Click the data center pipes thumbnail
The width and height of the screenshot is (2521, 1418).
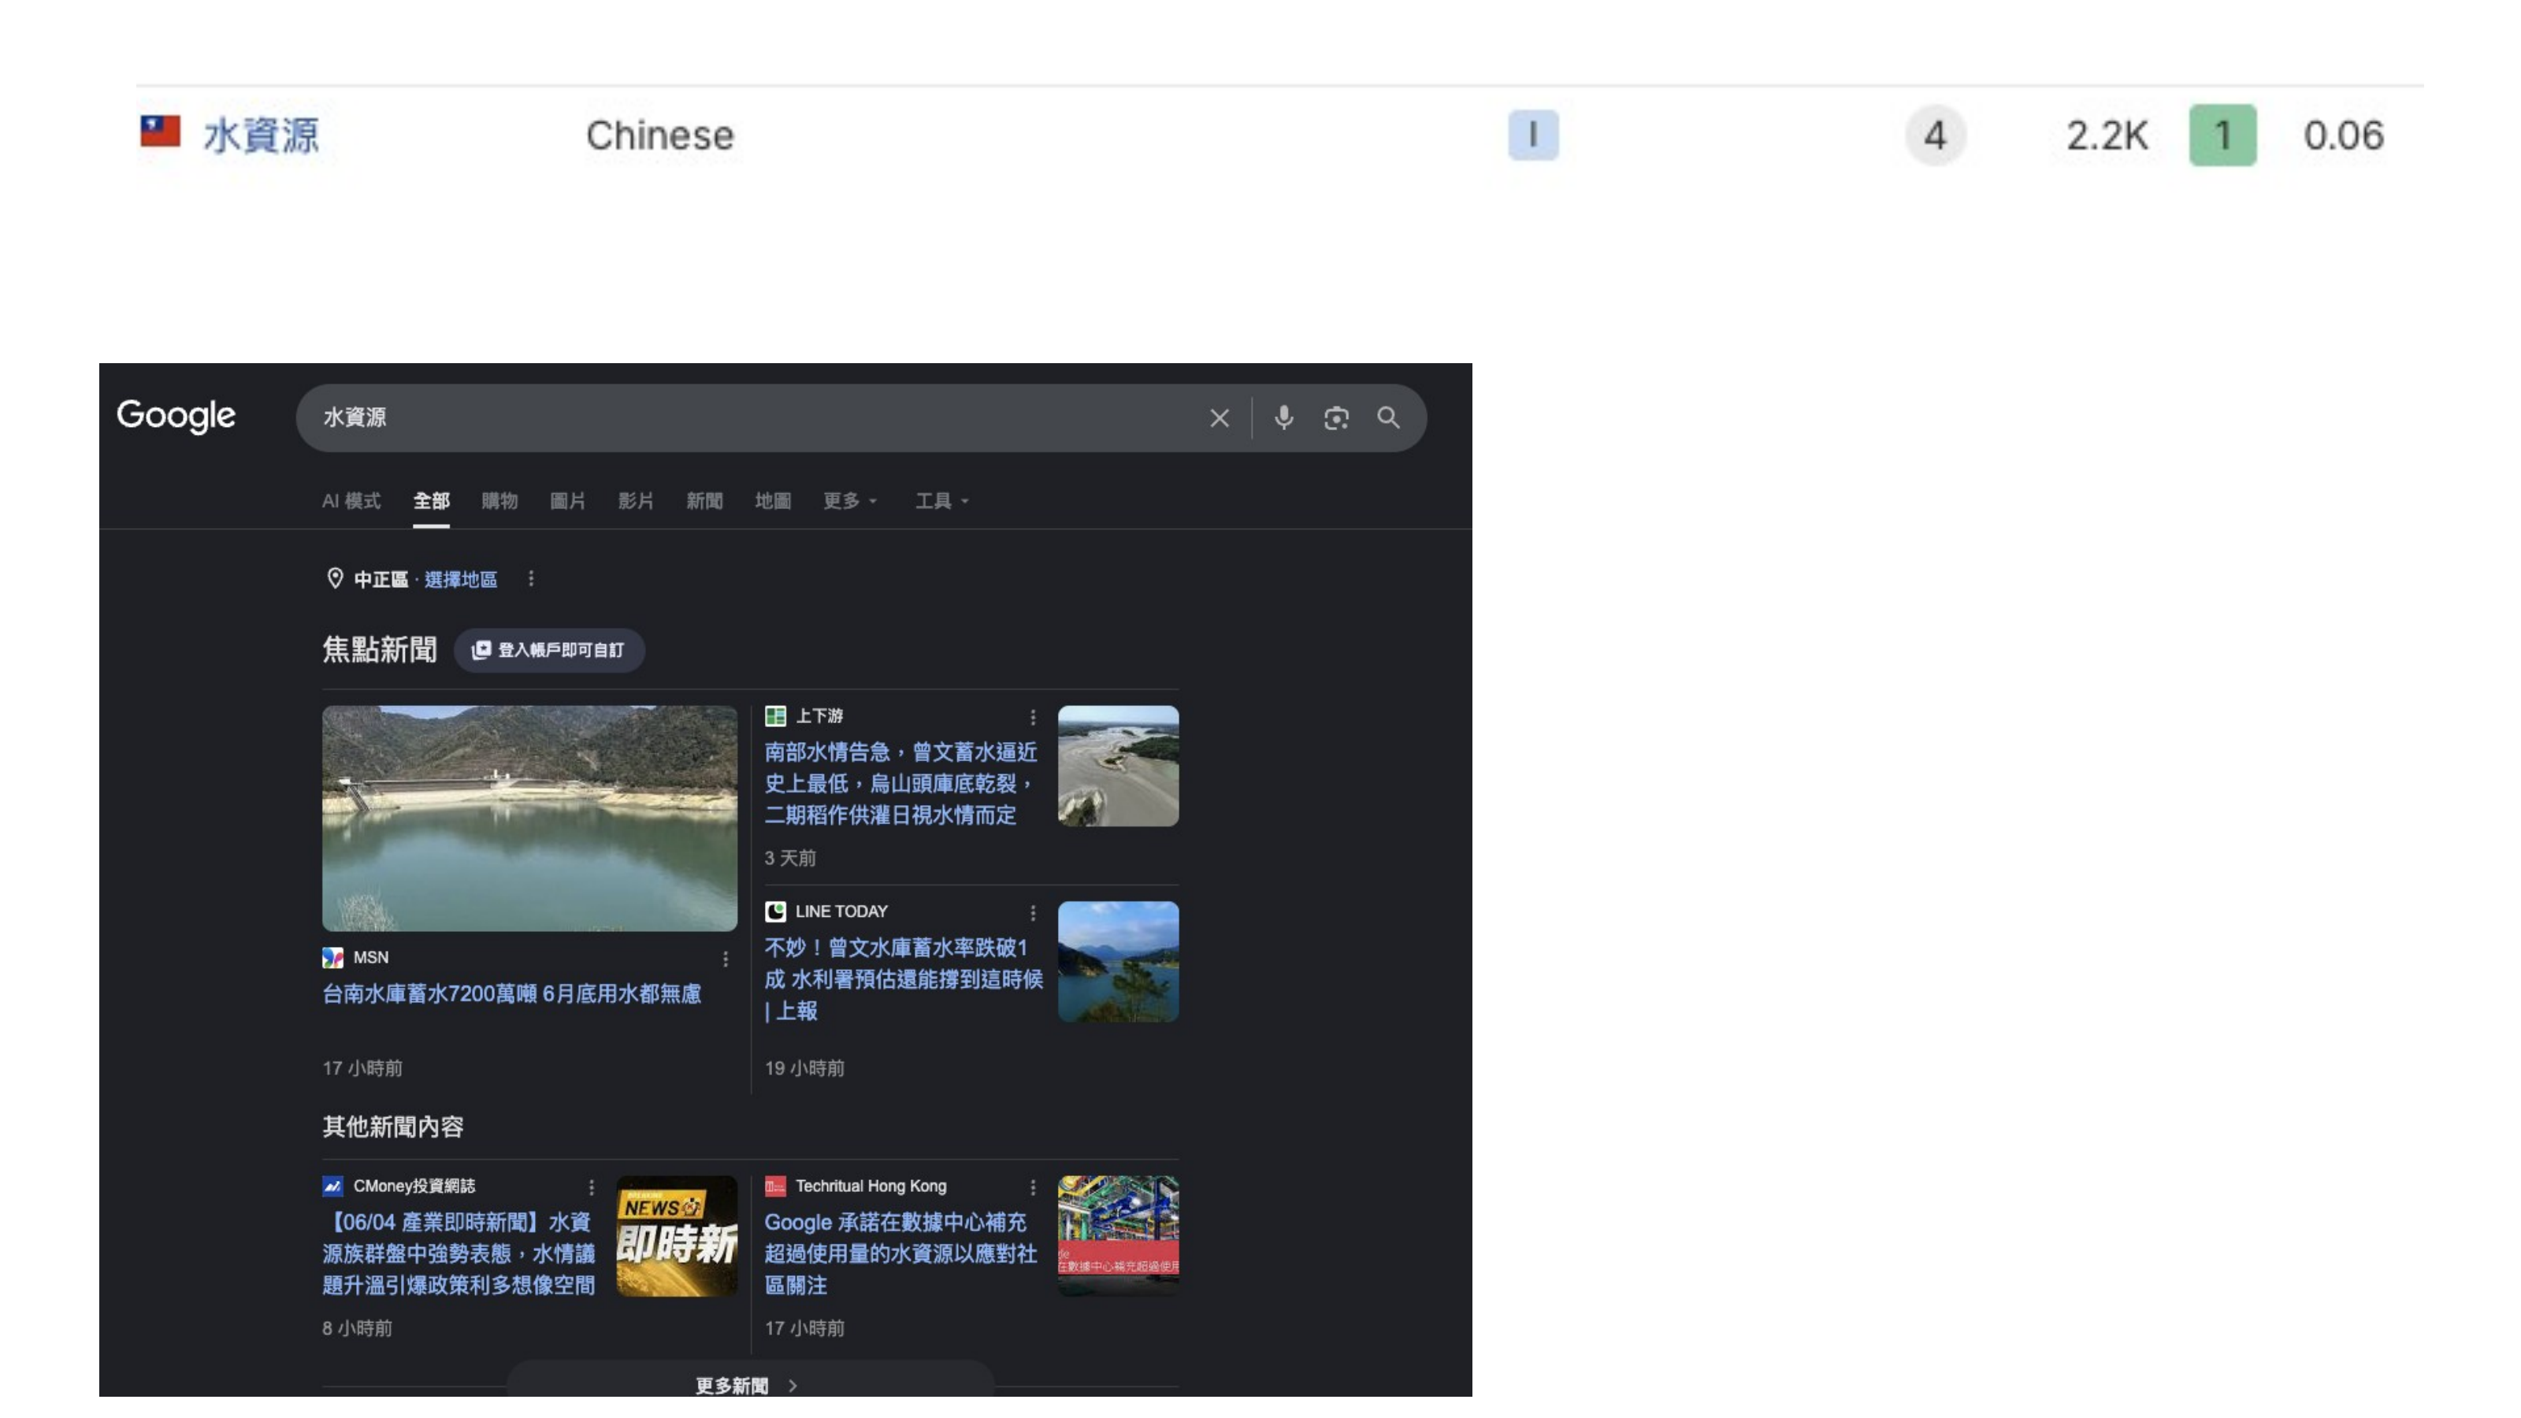(x=1118, y=1236)
